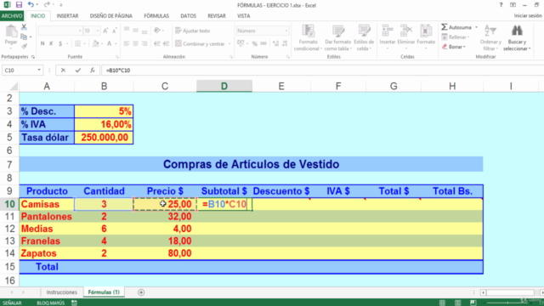
Task: Switch to the INSERTAR tab
Action: (x=67, y=16)
